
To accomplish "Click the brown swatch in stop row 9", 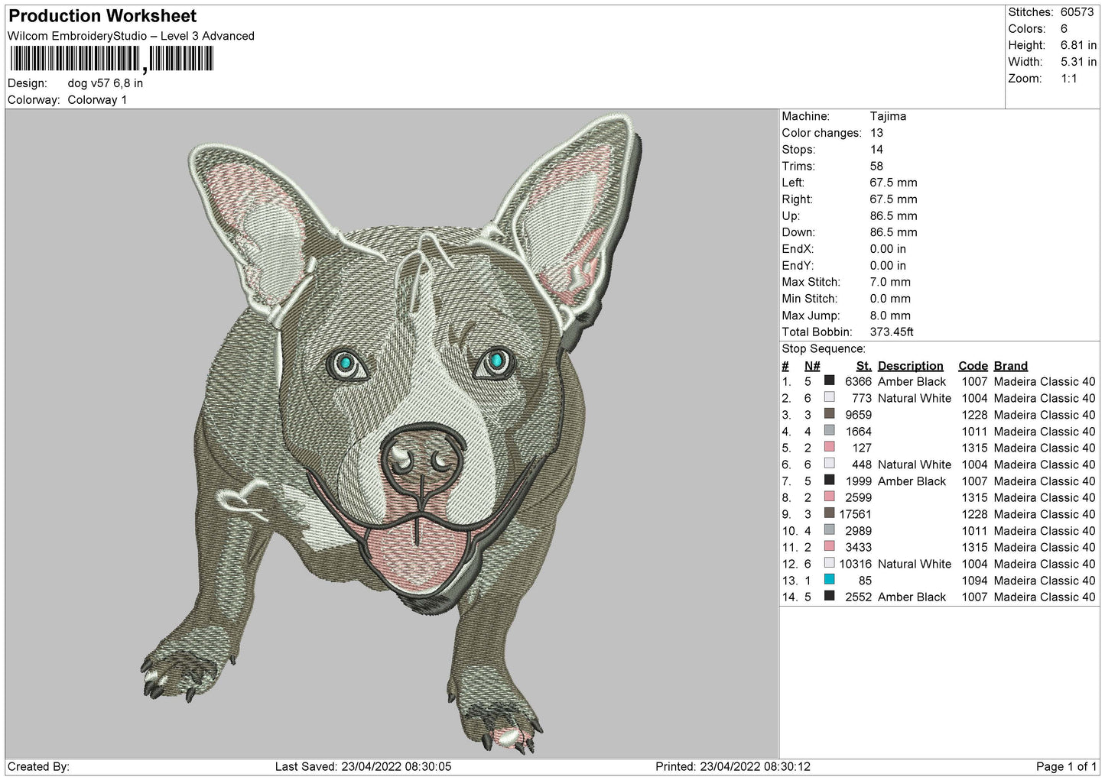I will point(829,513).
